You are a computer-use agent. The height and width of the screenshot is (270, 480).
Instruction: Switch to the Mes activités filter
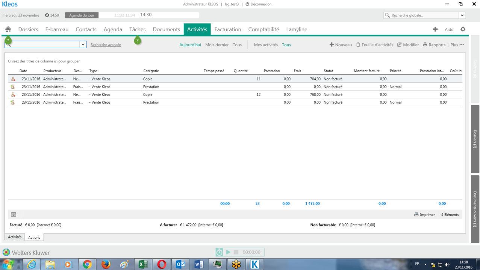point(266,45)
